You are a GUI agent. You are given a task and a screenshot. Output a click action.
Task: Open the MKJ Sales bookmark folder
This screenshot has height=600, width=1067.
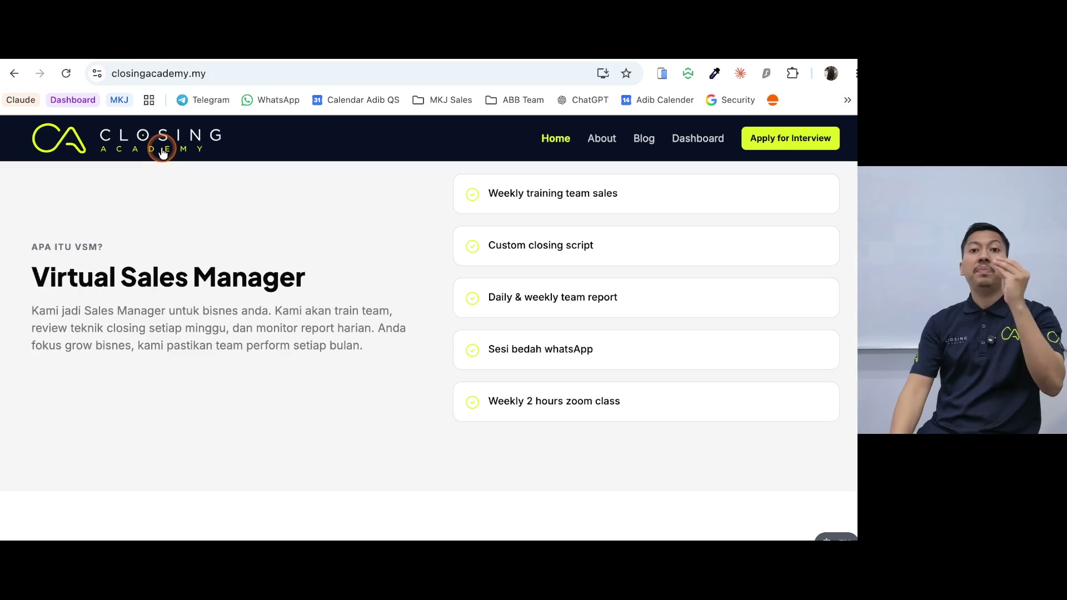click(x=442, y=100)
